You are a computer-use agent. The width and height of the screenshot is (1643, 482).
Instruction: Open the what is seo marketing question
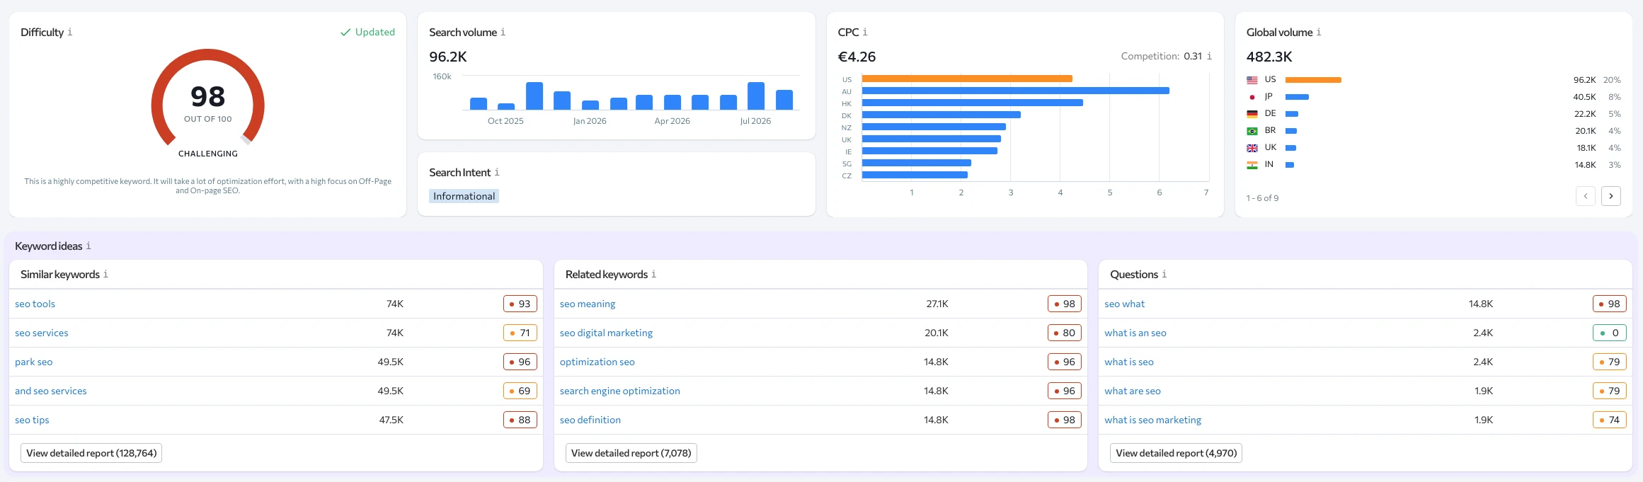pyautogui.click(x=1153, y=420)
